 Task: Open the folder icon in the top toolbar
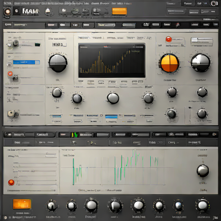tap(64, 10)
